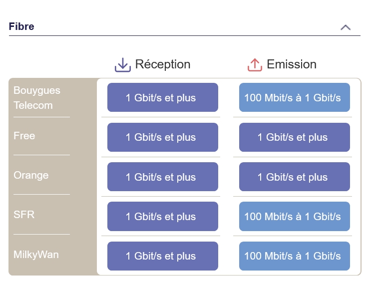Click the Fibre section heading
Image resolution: width=370 pixels, height=285 pixels.
(x=21, y=26)
